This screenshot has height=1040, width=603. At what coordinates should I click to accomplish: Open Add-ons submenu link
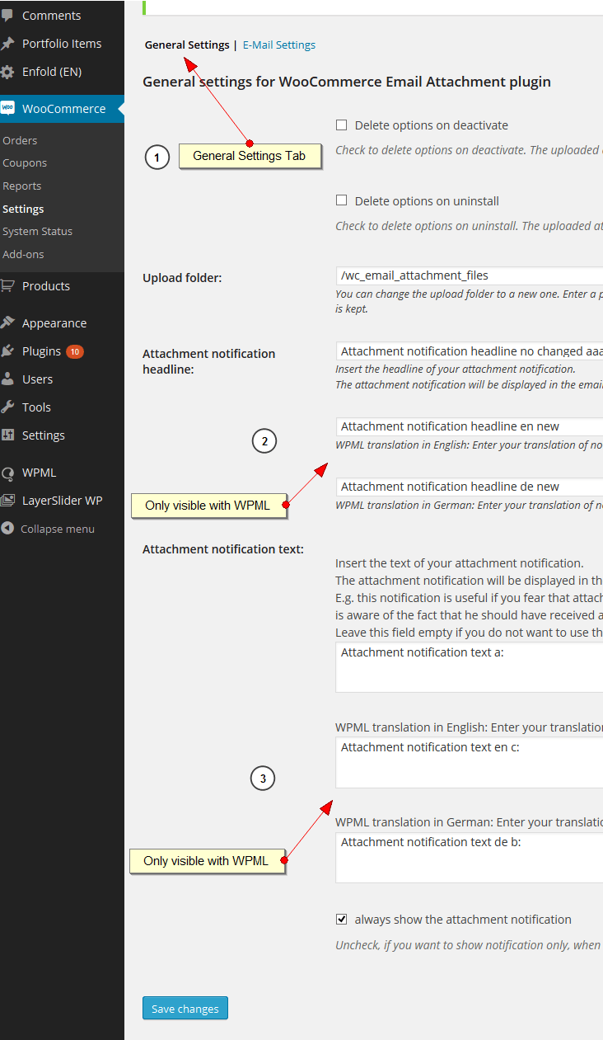23,254
